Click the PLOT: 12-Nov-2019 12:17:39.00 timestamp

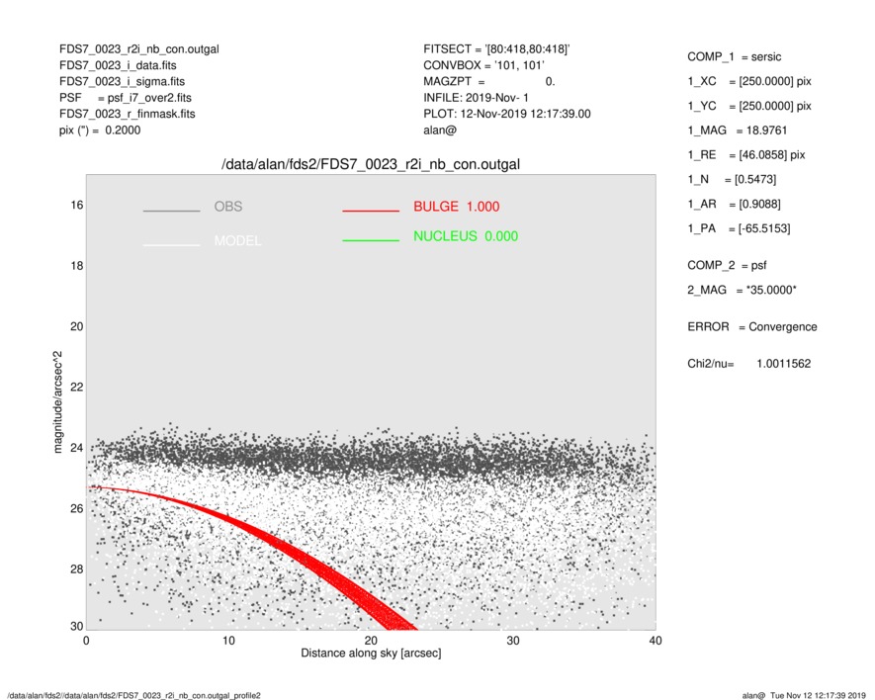[x=506, y=114]
